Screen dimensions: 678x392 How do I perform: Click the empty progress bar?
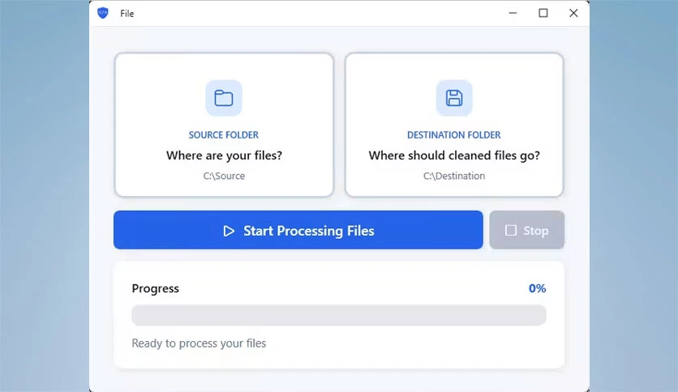tap(338, 315)
